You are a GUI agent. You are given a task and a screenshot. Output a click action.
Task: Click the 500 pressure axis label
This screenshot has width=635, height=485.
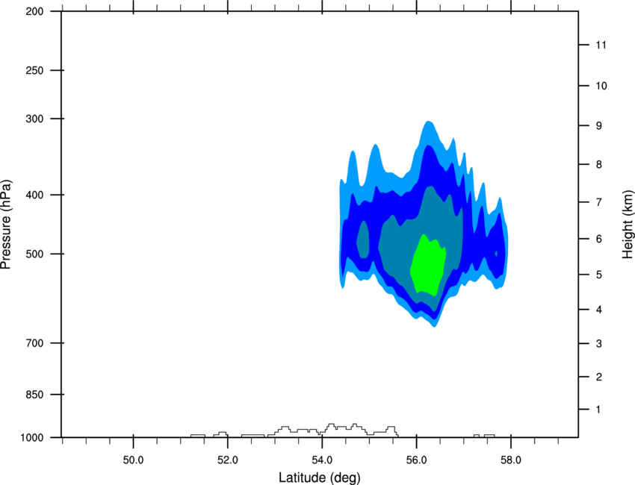pyautogui.click(x=34, y=254)
